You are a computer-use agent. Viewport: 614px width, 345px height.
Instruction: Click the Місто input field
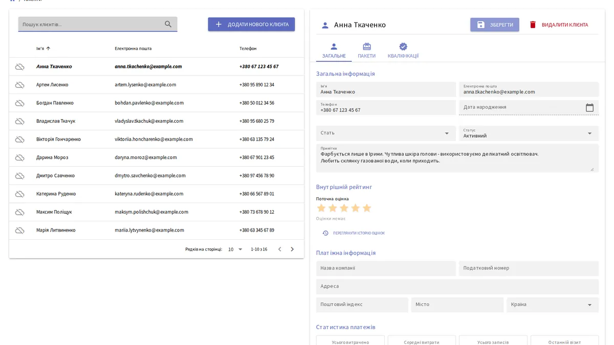click(x=457, y=305)
